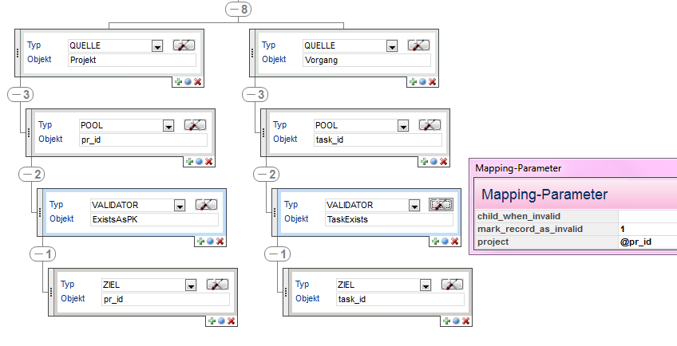Add child with green plus on ZIEL task_id node
This screenshot has width=677, height=346.
click(x=447, y=321)
